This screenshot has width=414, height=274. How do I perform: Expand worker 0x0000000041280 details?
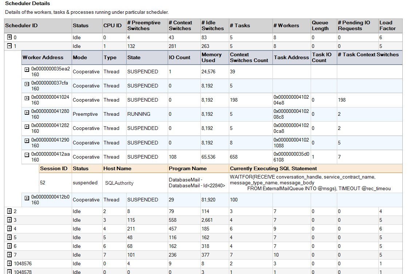click(27, 112)
